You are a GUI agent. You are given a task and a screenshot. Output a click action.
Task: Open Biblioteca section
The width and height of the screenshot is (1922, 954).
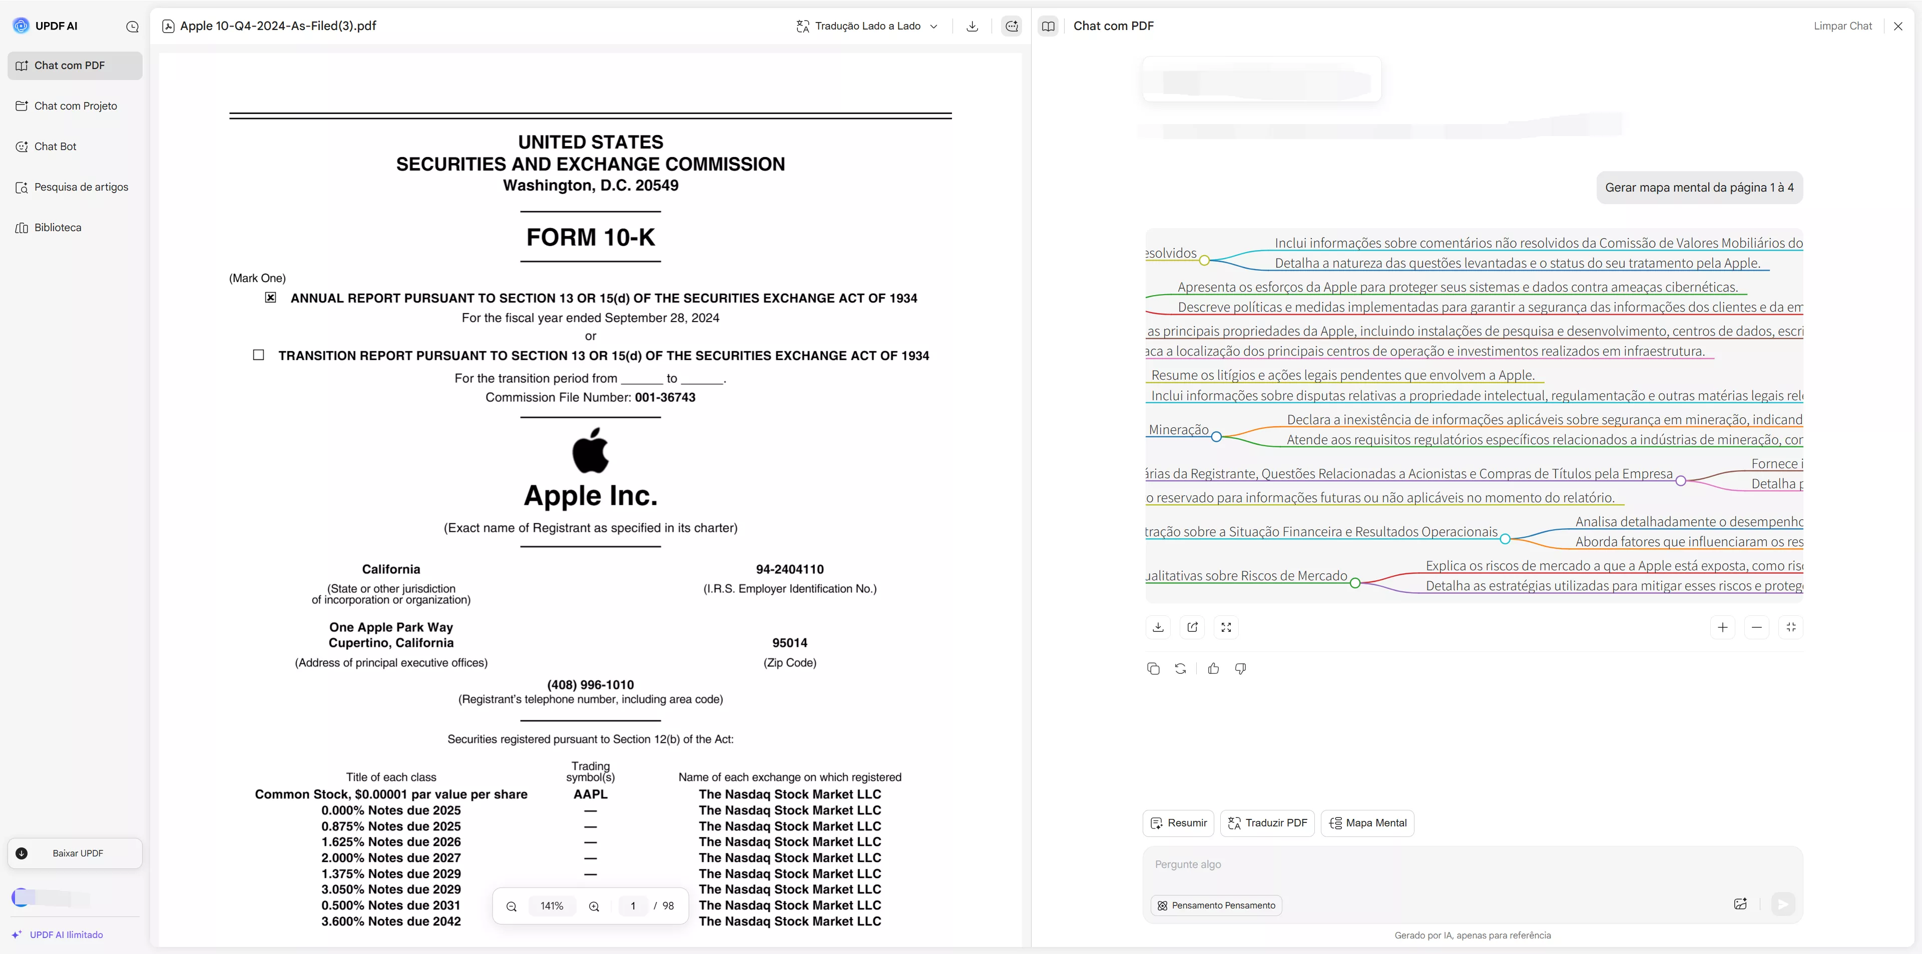[75, 228]
